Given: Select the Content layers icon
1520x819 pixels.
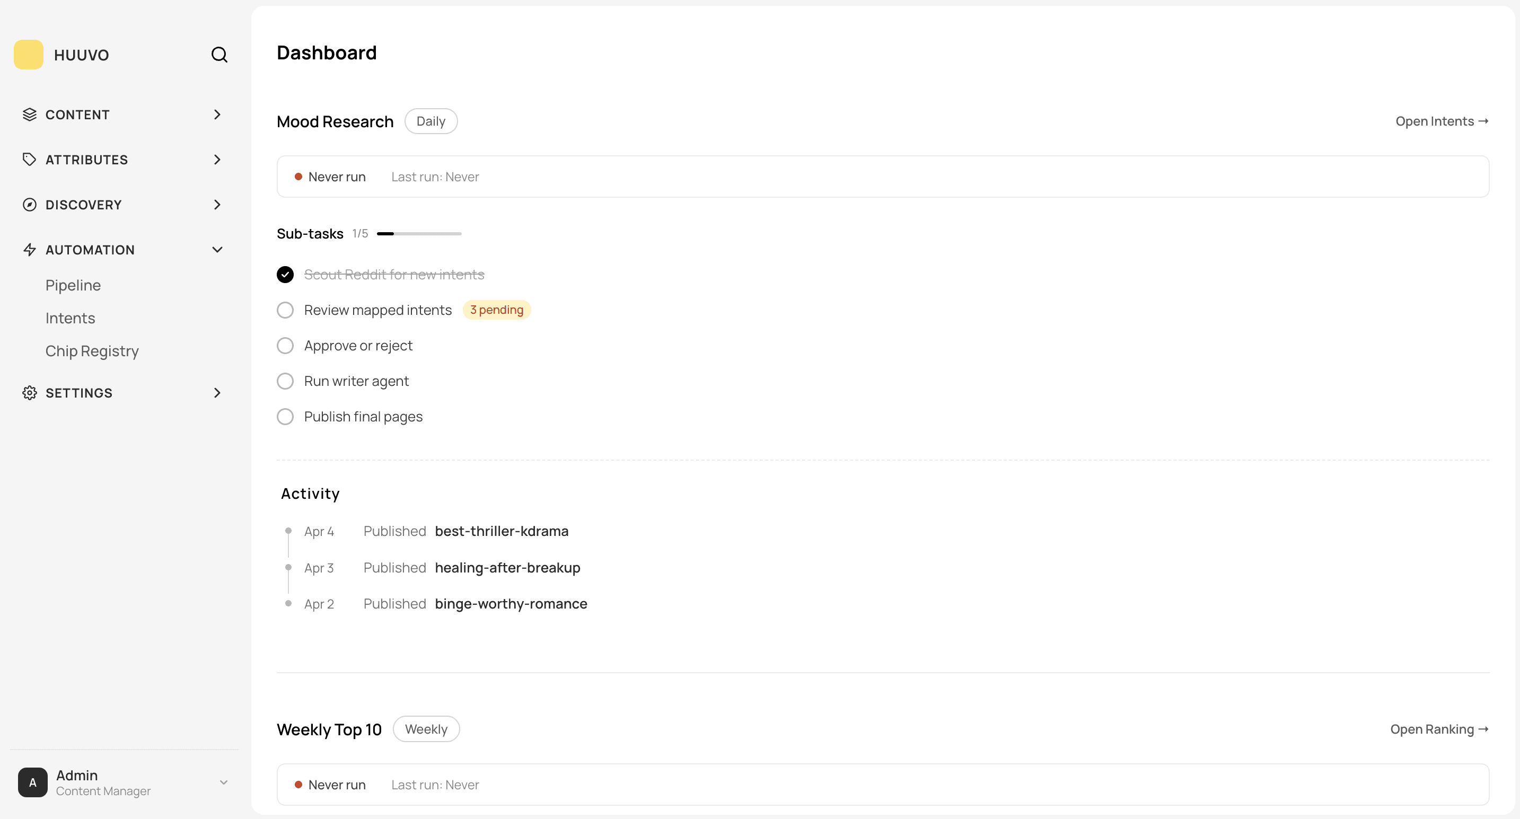Looking at the screenshot, I should 30,114.
